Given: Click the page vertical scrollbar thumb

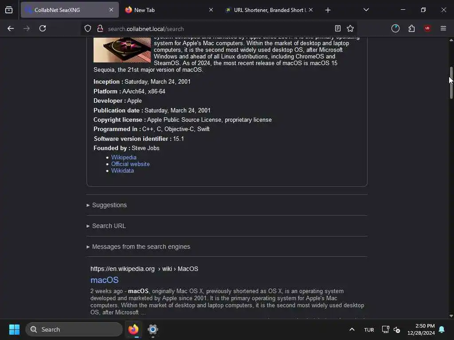Looking at the screenshot, I should point(451,83).
